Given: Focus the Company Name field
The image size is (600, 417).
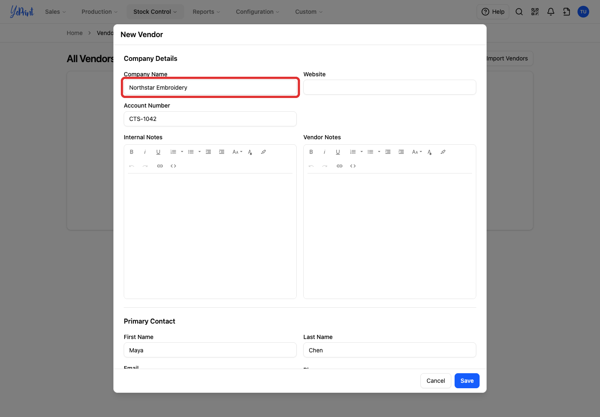Looking at the screenshot, I should pos(210,88).
